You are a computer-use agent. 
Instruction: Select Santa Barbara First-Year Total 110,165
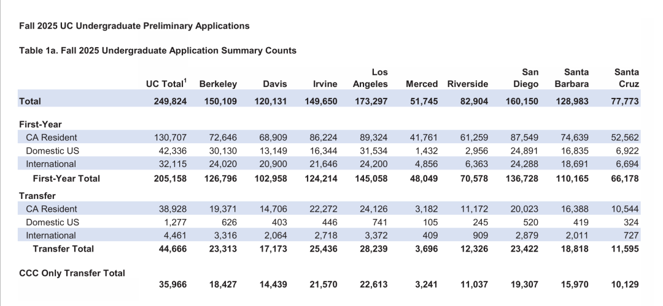[x=573, y=178]
